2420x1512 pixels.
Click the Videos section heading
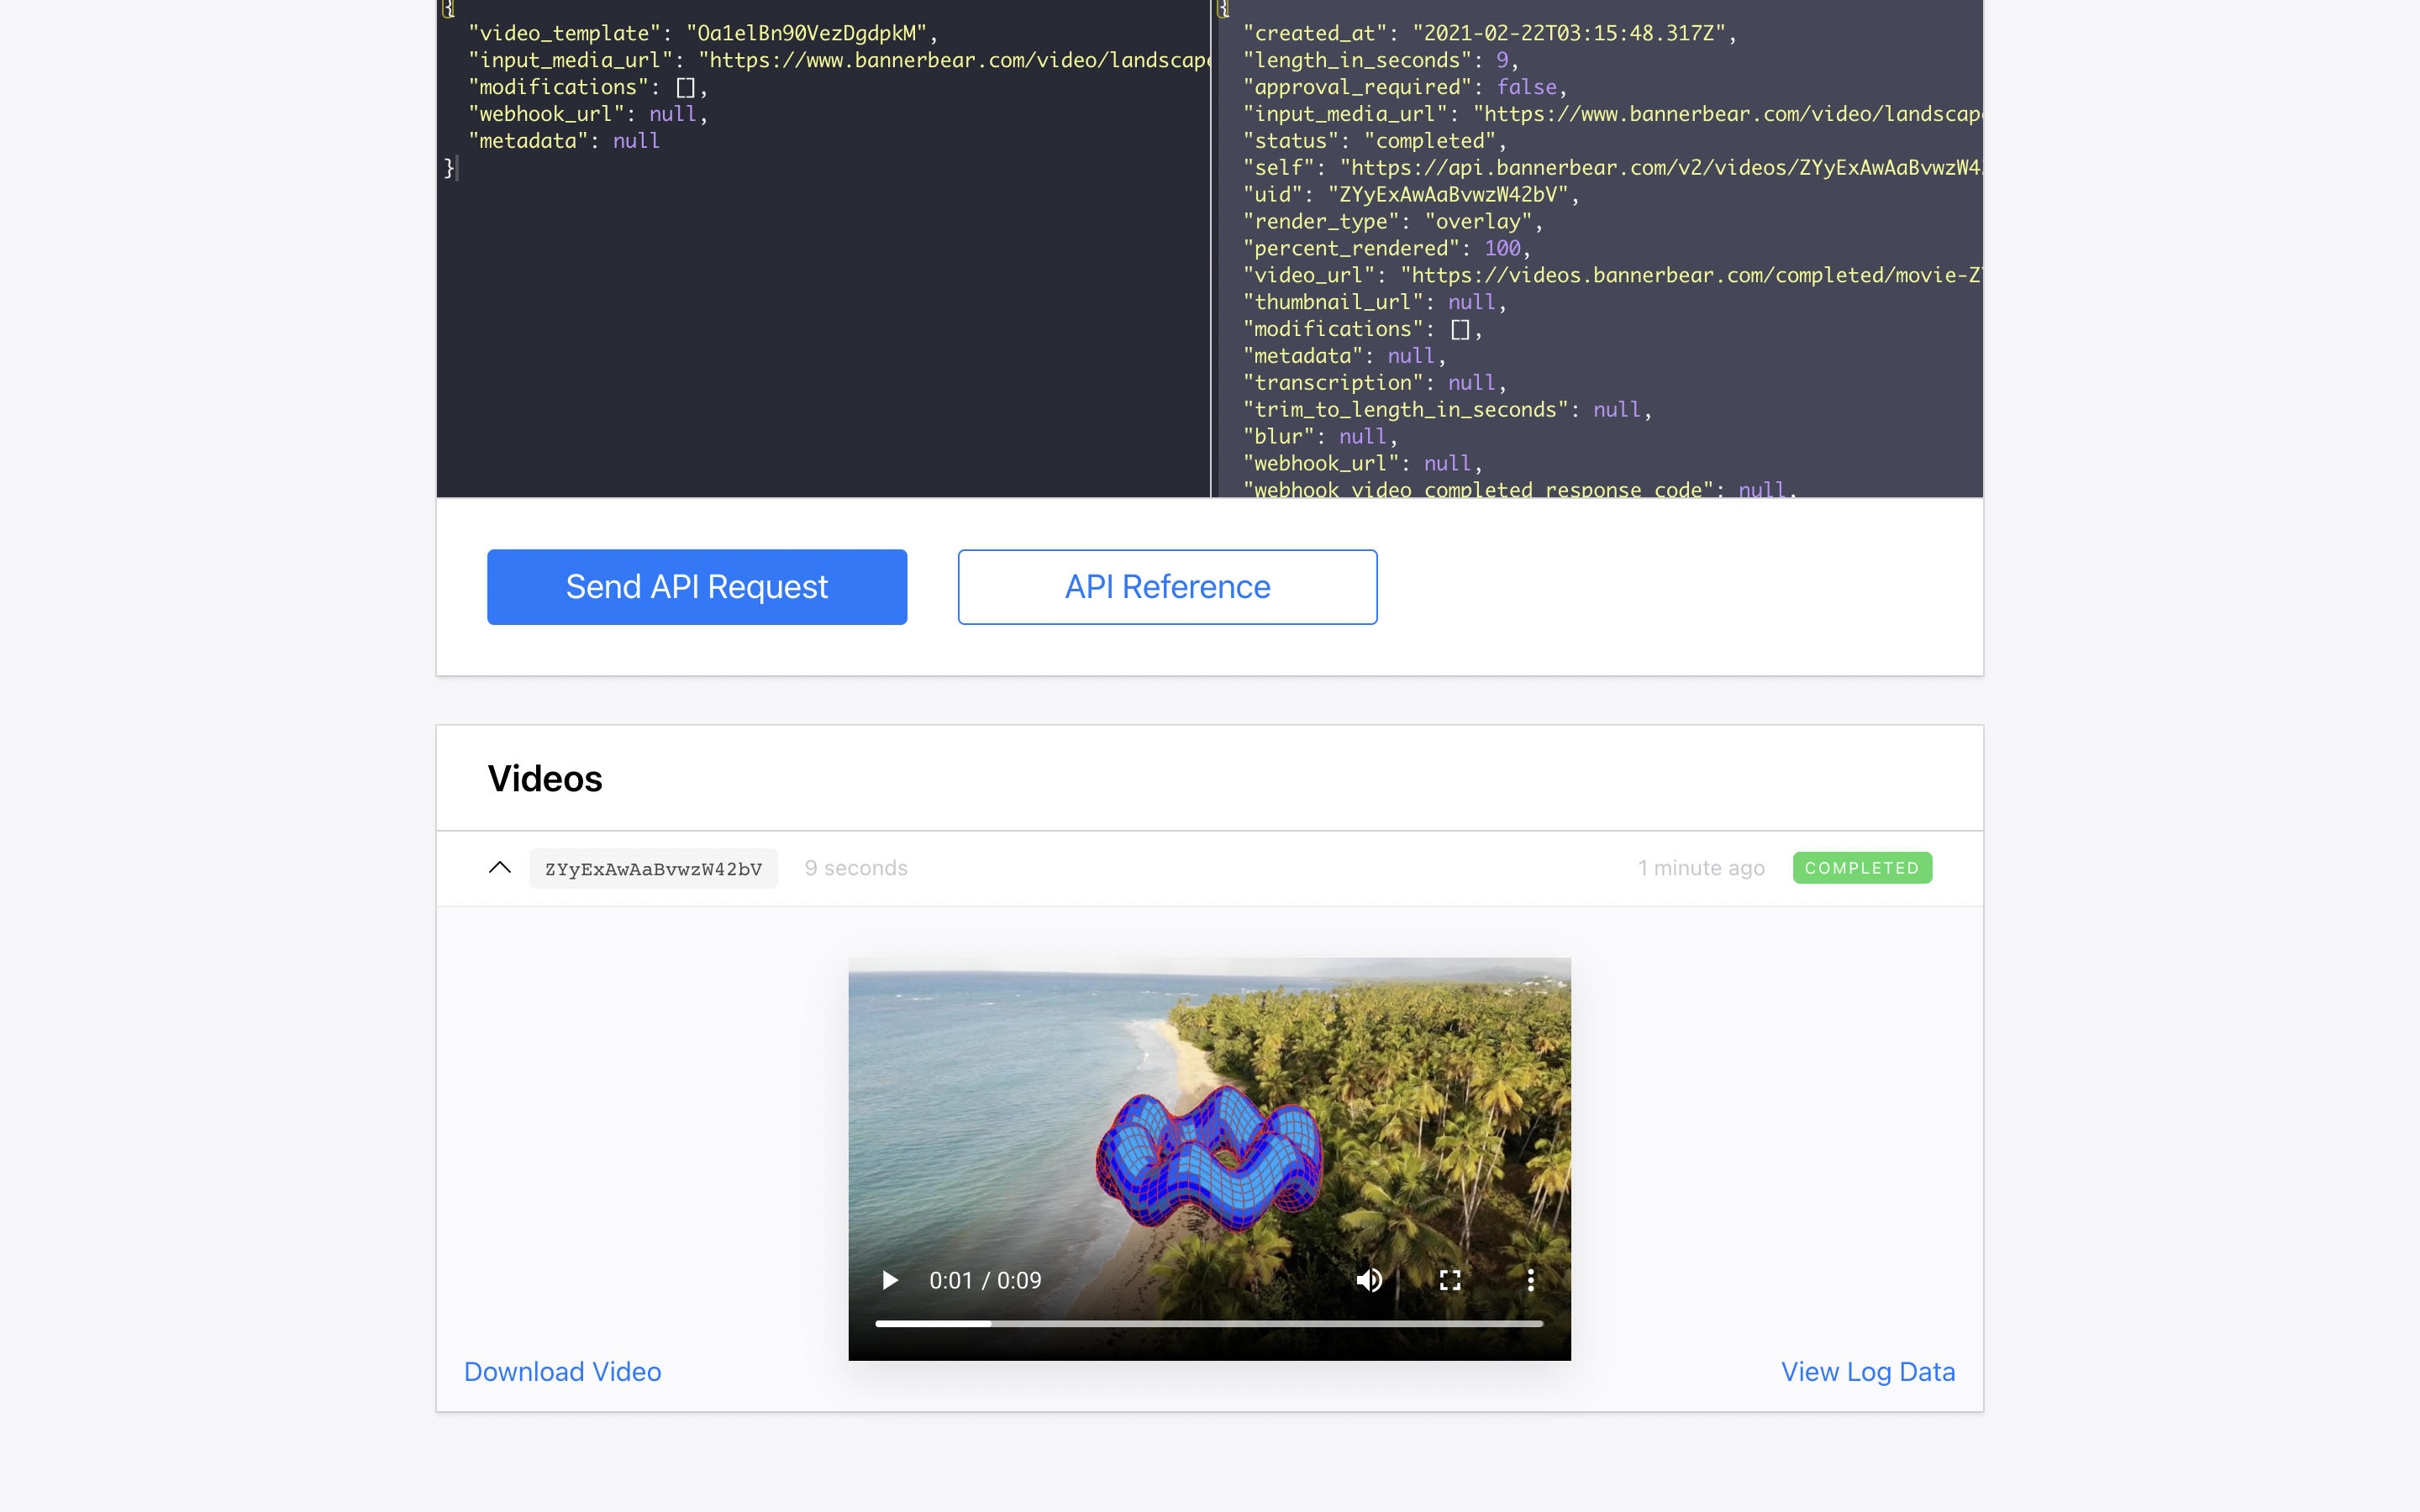pyautogui.click(x=545, y=779)
